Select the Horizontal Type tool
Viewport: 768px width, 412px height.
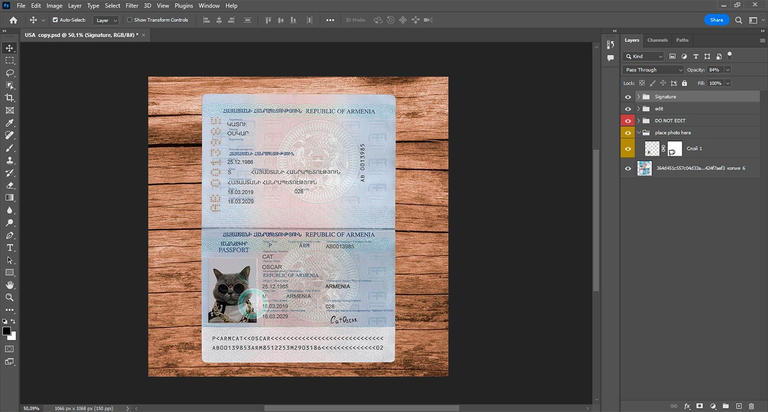(9, 248)
